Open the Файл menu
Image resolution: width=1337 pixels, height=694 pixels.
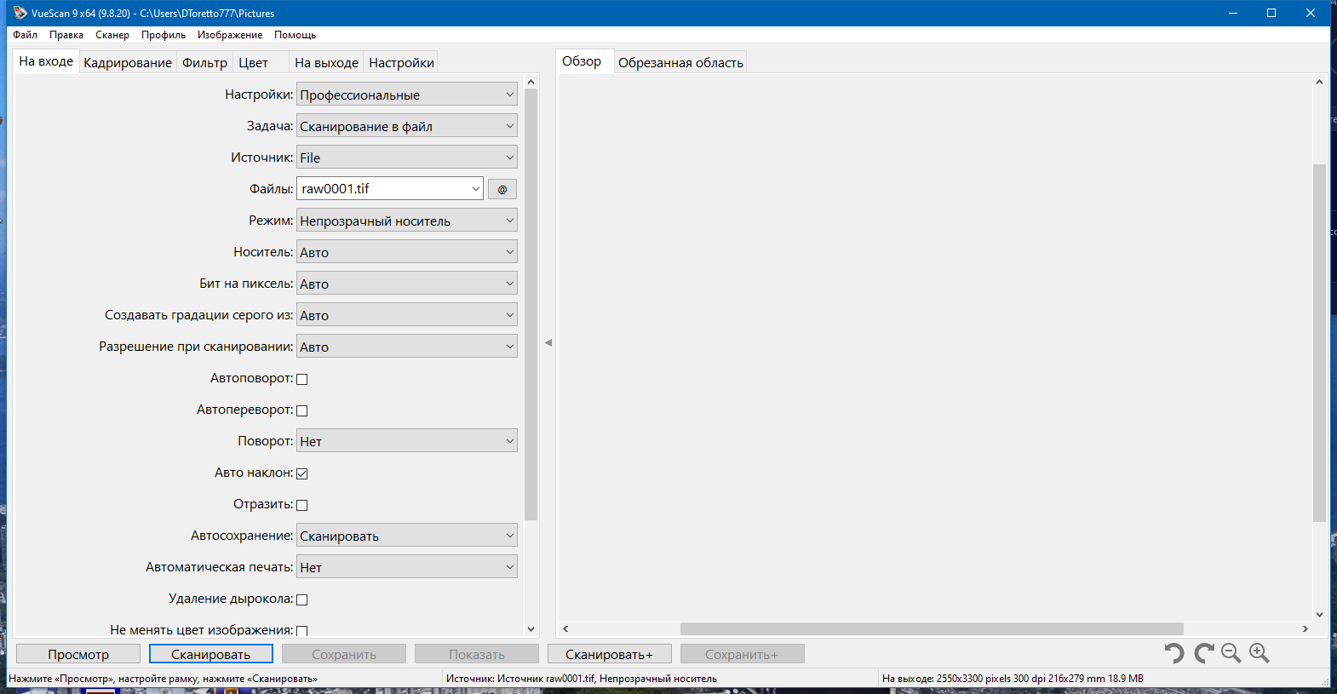(25, 35)
